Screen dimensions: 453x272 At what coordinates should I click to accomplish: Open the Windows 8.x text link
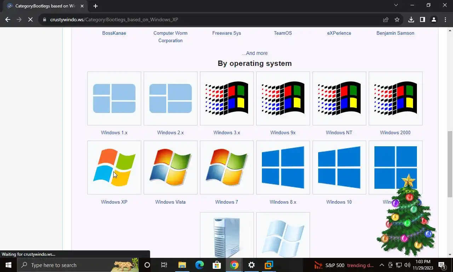(283, 202)
